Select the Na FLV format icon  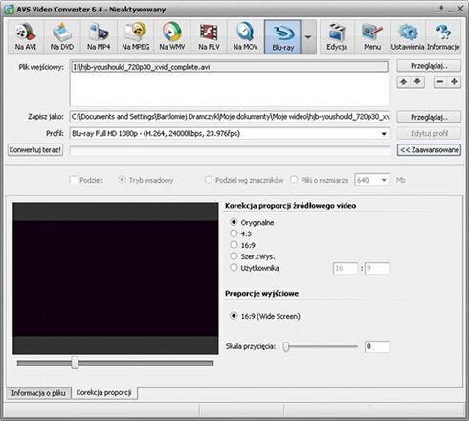point(209,36)
